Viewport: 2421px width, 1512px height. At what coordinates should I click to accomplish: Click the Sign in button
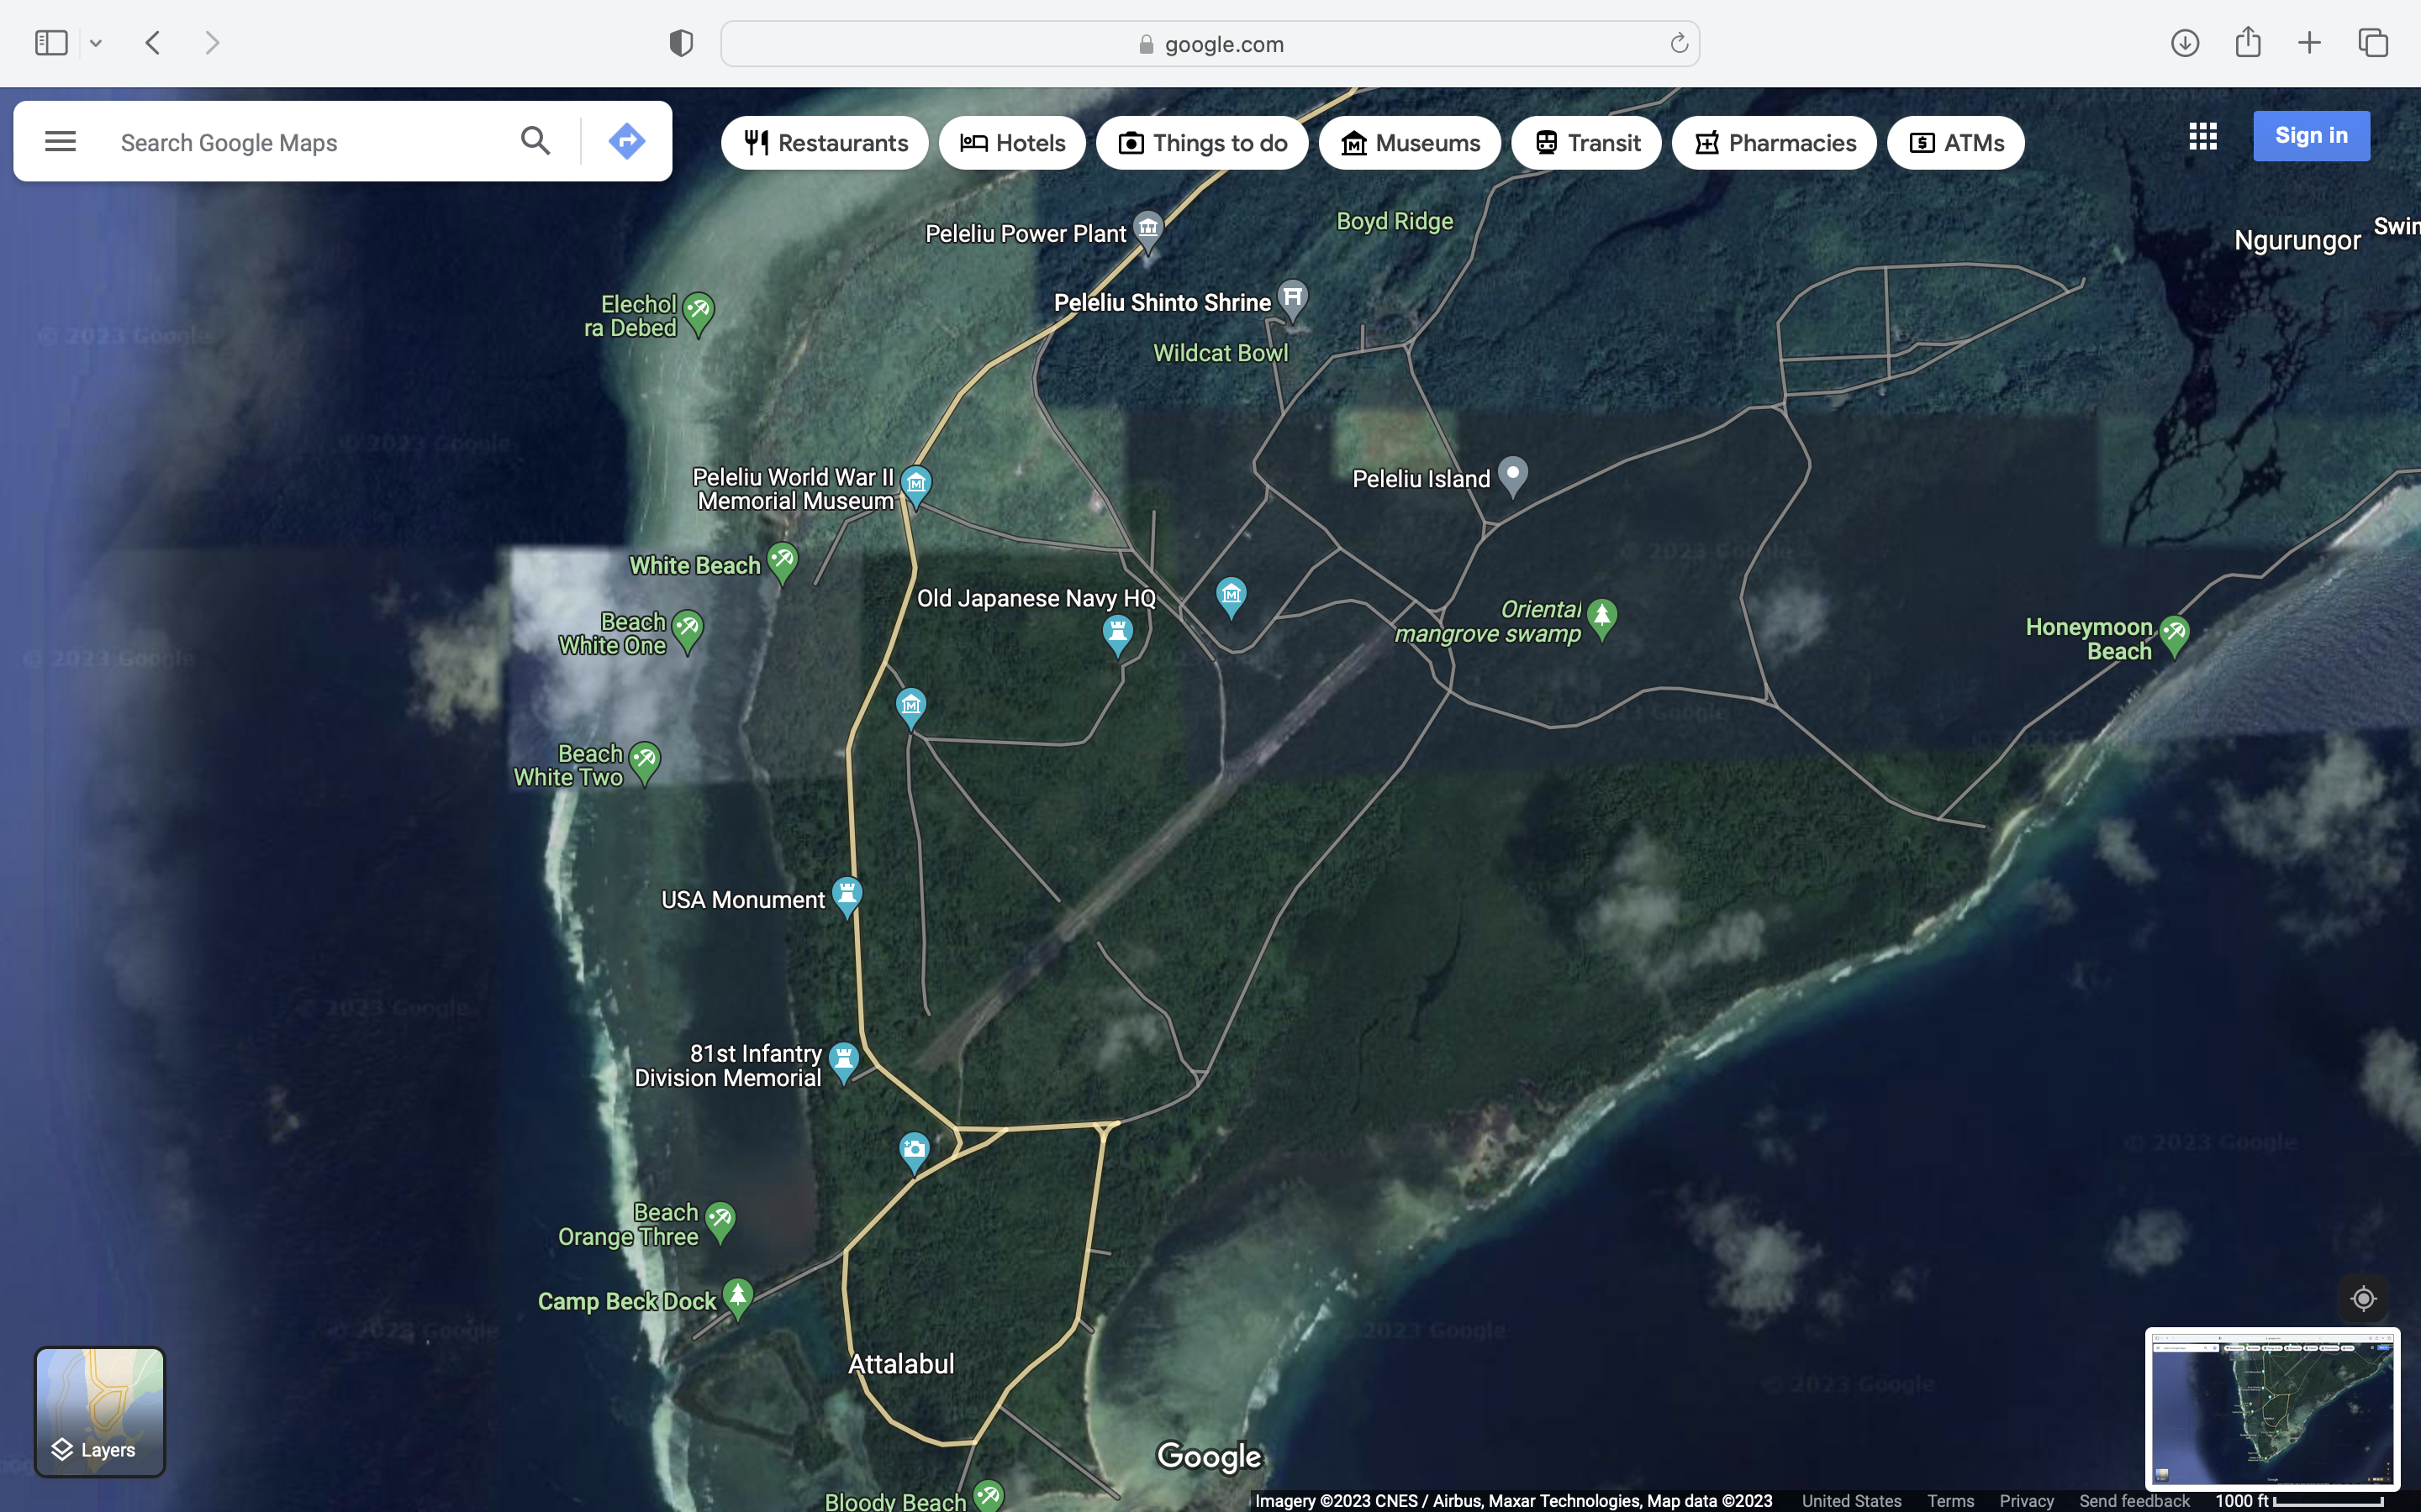(x=2311, y=136)
